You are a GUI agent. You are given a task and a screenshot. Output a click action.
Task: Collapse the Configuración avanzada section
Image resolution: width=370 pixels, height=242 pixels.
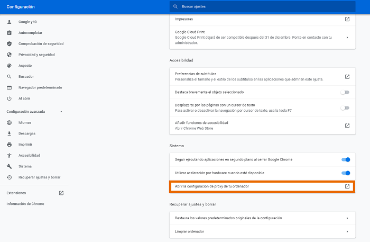click(61, 112)
